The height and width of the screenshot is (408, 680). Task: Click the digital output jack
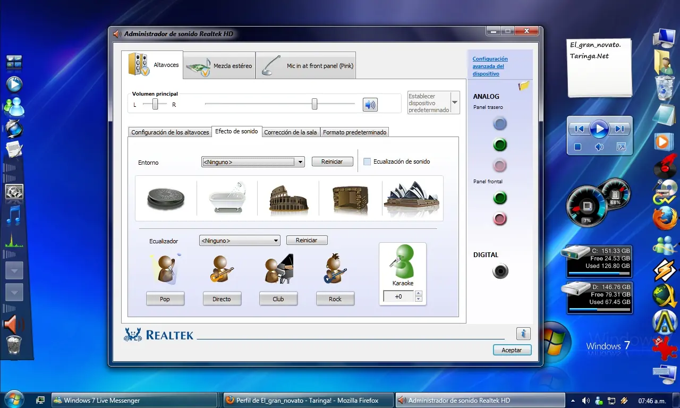[x=500, y=271]
